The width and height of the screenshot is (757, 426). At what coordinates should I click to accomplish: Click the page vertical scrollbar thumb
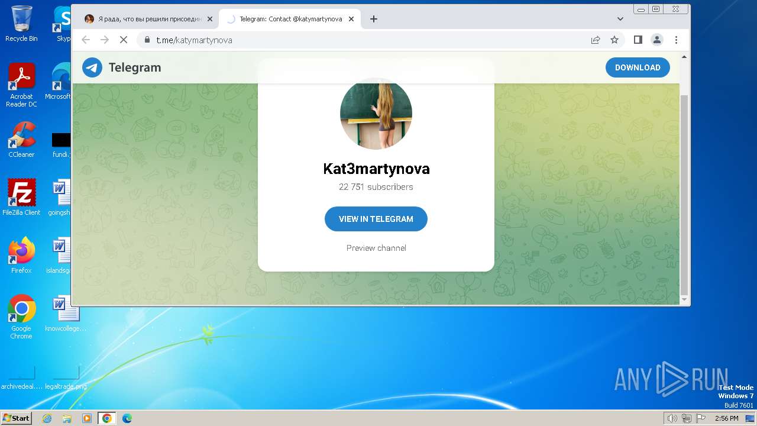pos(684,195)
